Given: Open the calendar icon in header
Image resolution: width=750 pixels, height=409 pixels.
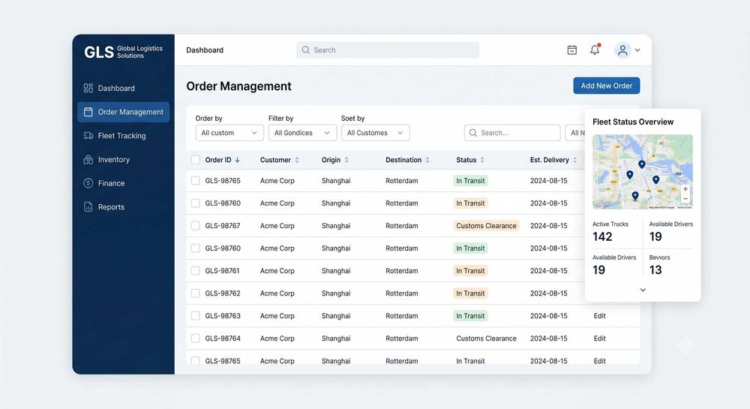Looking at the screenshot, I should click(x=571, y=50).
